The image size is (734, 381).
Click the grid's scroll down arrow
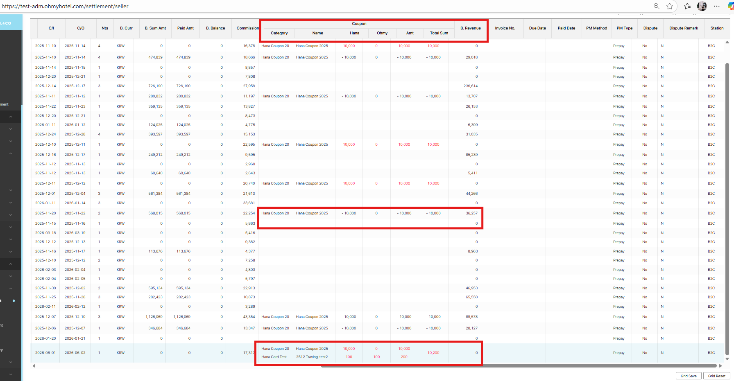[727, 359]
